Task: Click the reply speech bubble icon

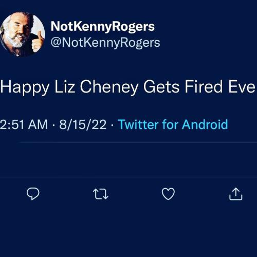Action: 33,194
